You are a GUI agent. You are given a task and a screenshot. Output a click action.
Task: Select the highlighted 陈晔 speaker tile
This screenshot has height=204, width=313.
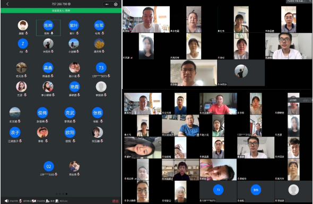click(48, 28)
